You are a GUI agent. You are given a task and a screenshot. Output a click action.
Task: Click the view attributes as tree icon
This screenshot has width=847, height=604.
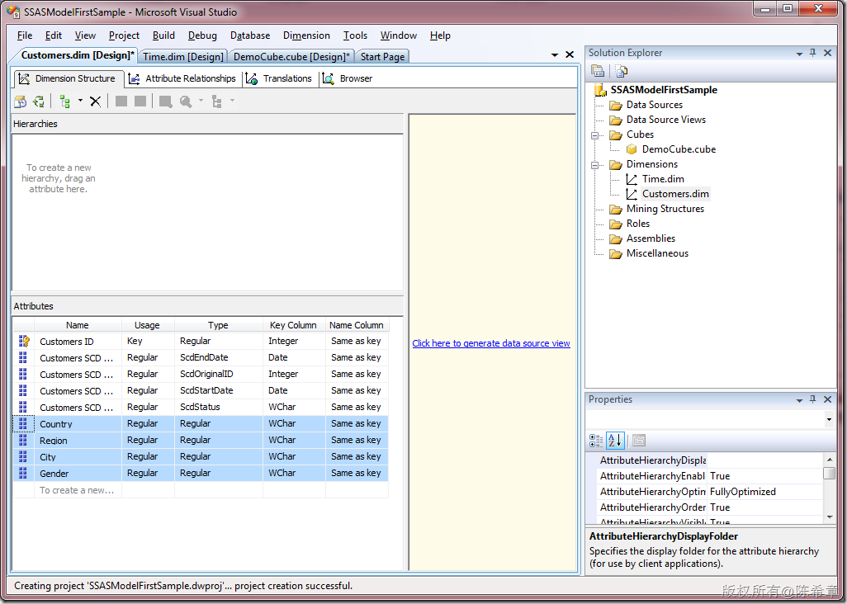(65, 101)
